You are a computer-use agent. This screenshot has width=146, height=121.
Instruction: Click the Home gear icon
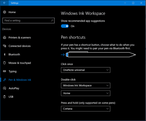pyautogui.click(x=5, y=12)
